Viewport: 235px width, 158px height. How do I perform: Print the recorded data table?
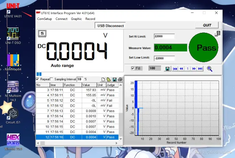pyautogui.click(x=120, y=79)
